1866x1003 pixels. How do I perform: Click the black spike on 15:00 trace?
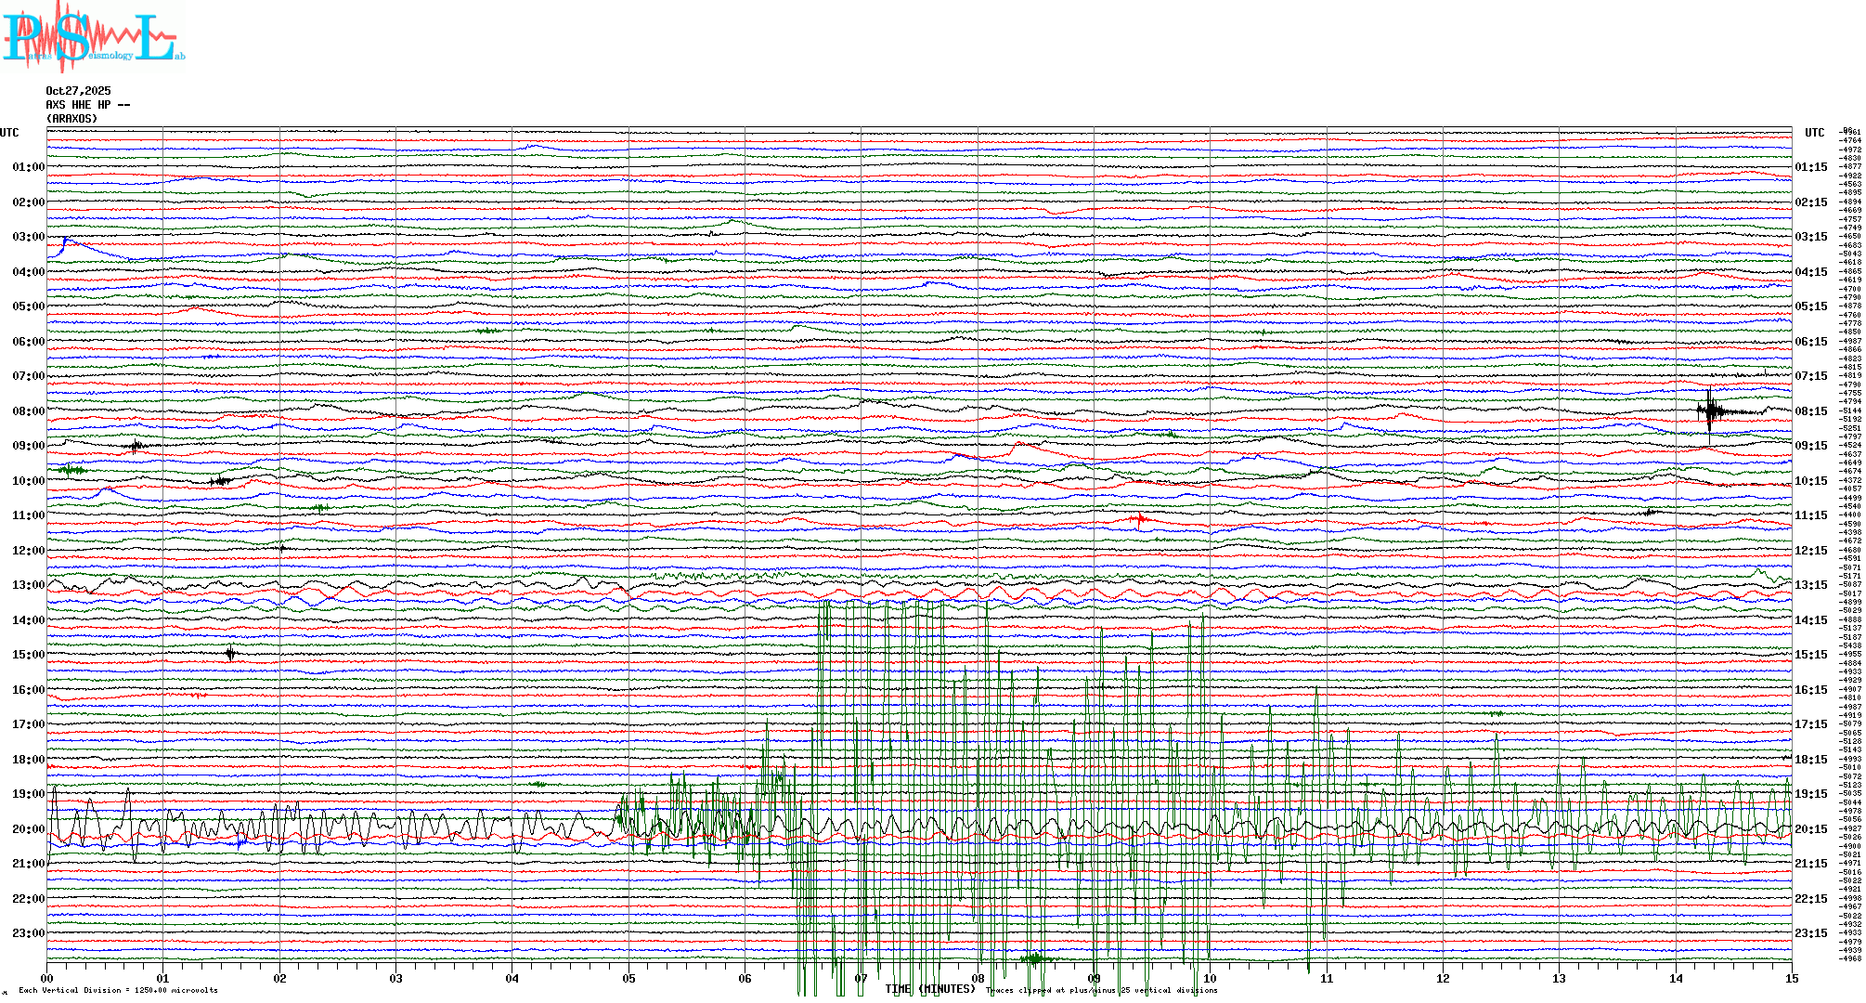230,654
